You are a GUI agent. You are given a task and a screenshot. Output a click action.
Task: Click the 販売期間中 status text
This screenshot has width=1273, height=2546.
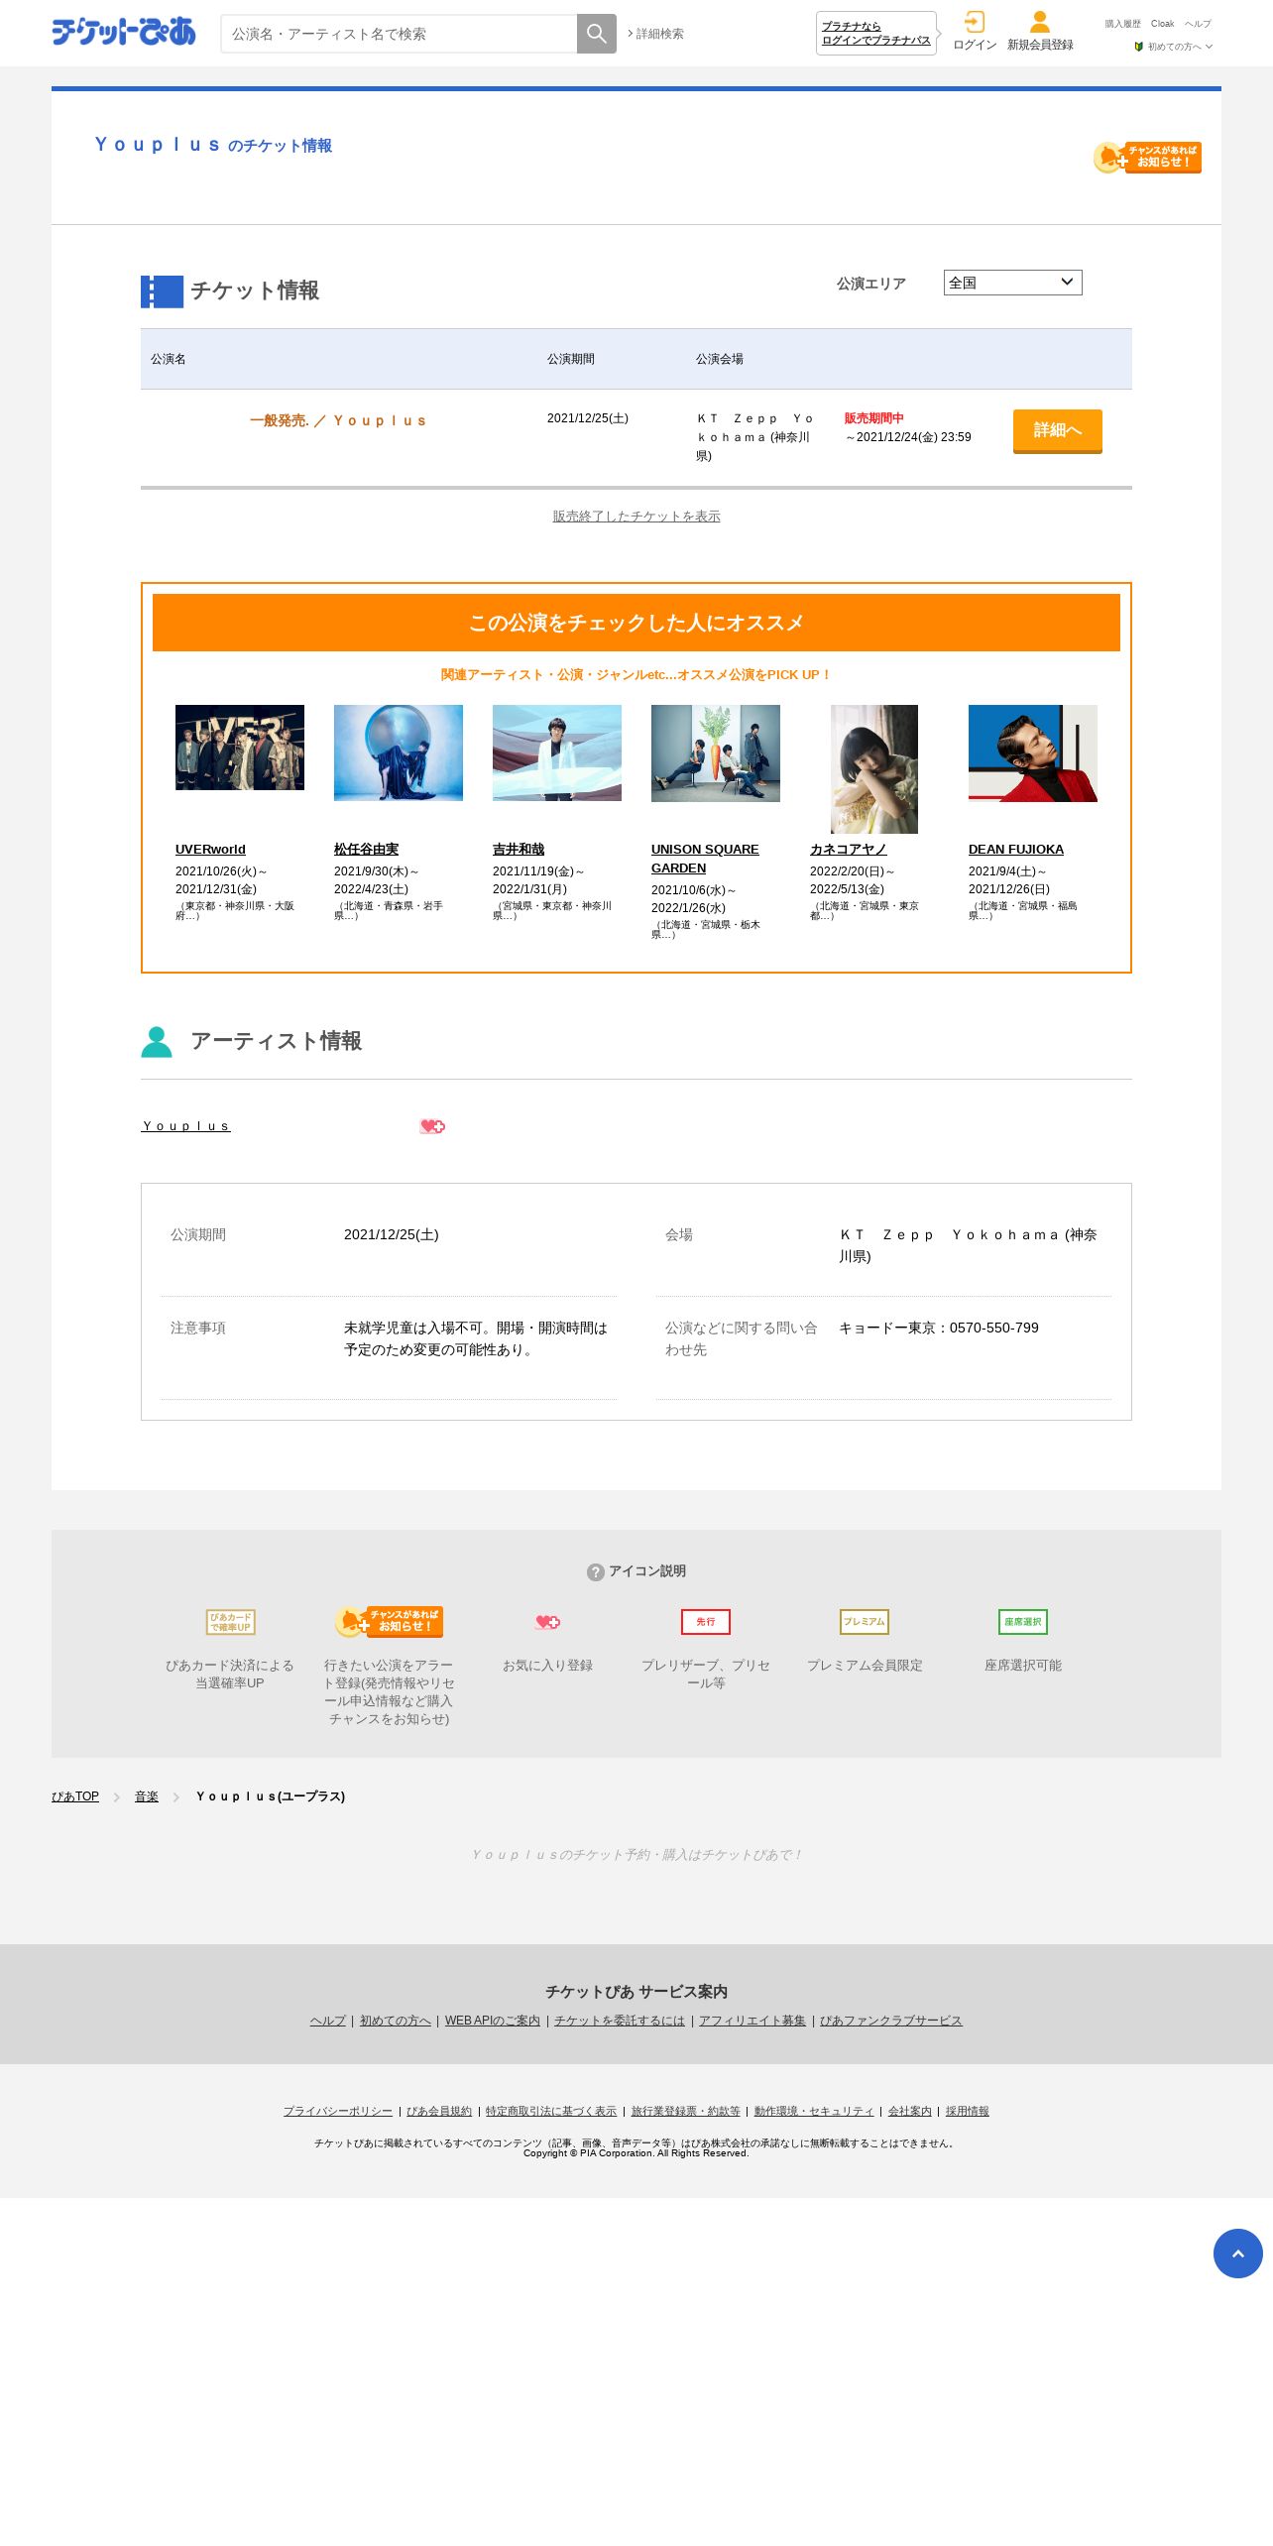click(874, 418)
